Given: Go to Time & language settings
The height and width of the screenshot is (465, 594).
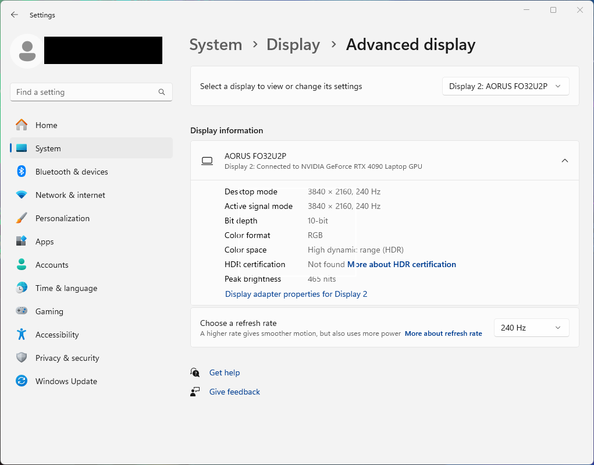Looking at the screenshot, I should point(91,288).
